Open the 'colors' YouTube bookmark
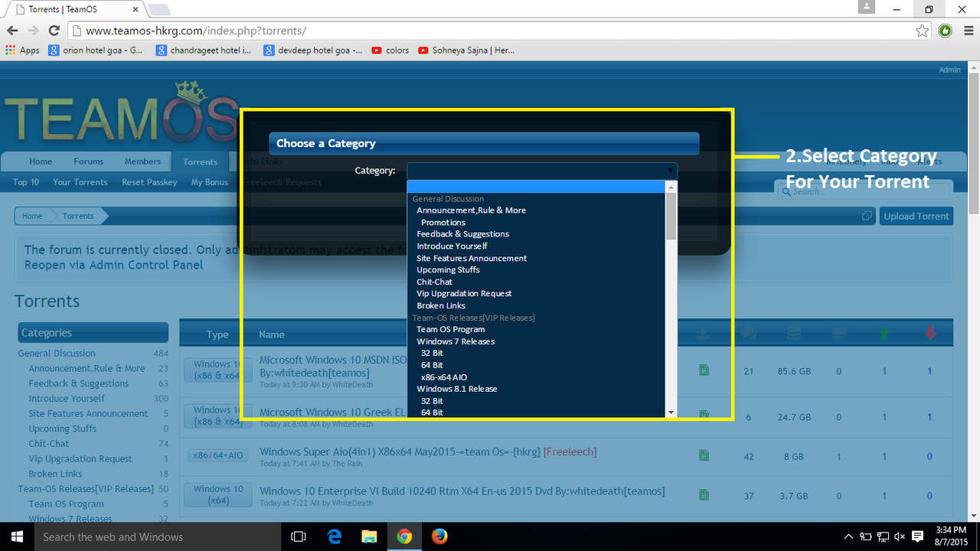Viewport: 980px width, 551px height. pyautogui.click(x=390, y=51)
